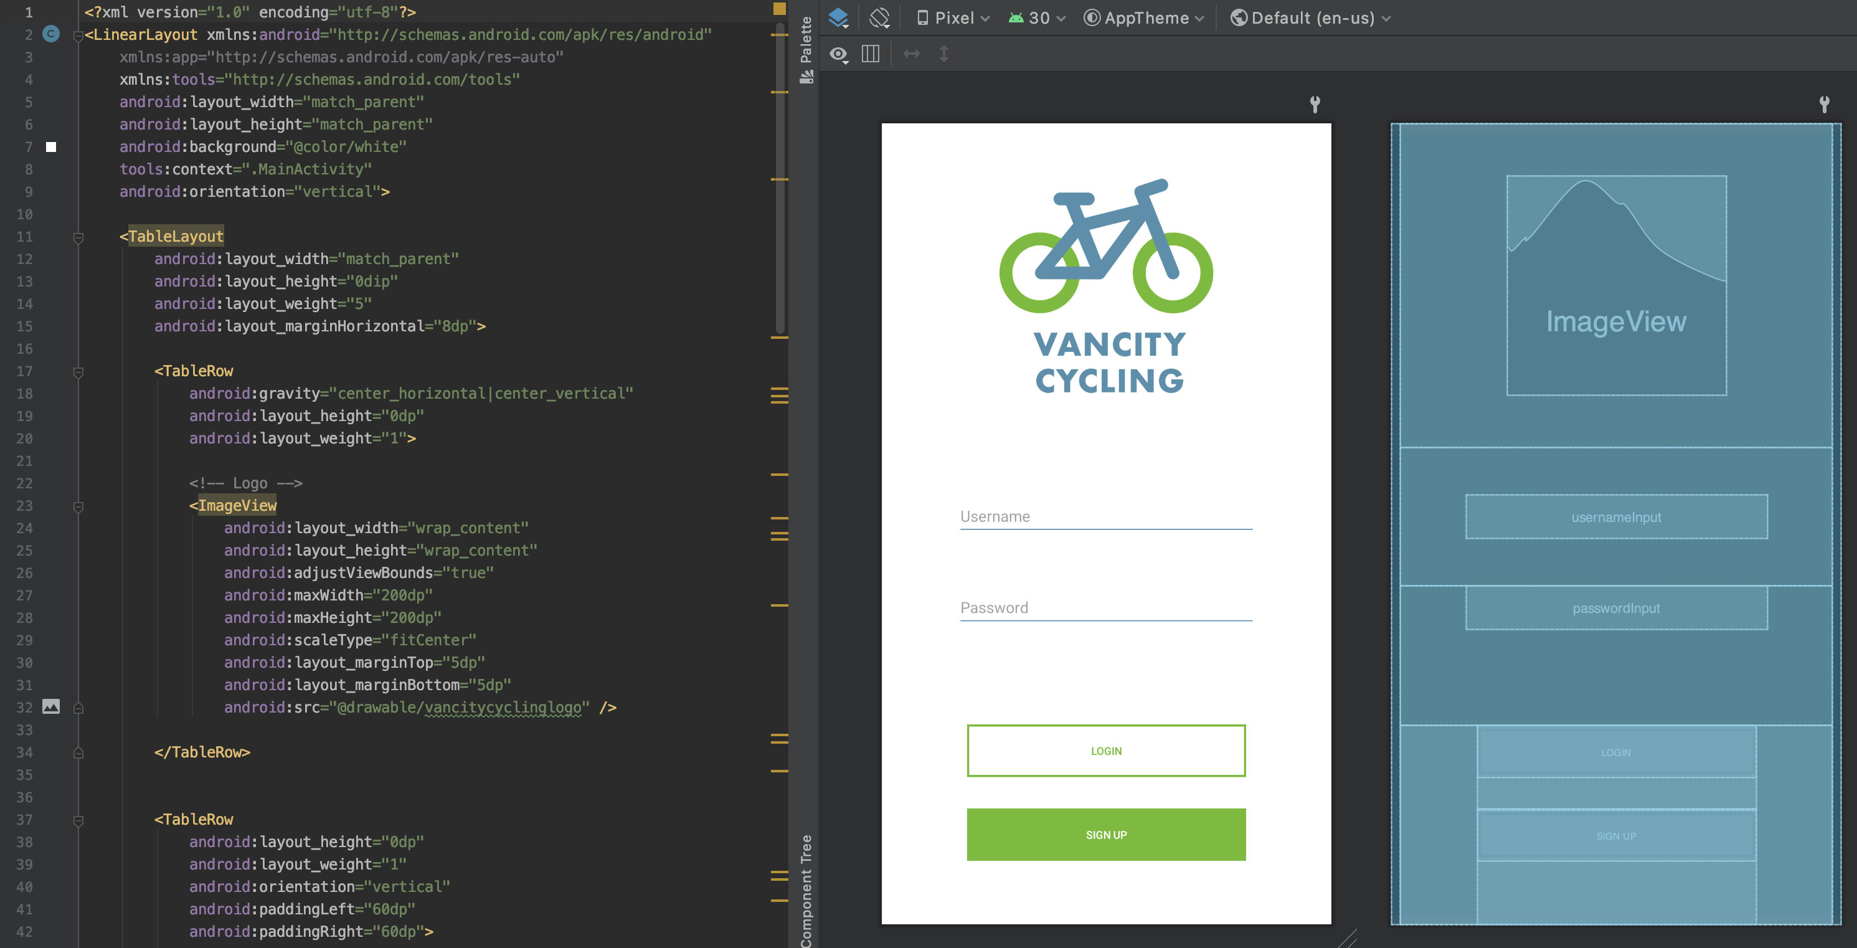Select usernameInput in the blueprint
This screenshot has height=948, width=1857.
(x=1616, y=517)
